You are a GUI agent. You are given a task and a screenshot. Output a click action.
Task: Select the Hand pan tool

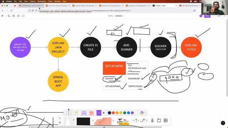pyautogui.click(x=60, y=123)
